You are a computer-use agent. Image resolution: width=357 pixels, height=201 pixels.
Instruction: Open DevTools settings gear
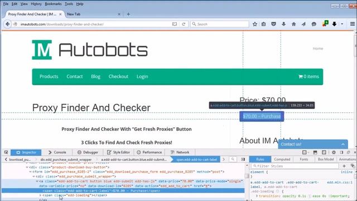(334, 152)
